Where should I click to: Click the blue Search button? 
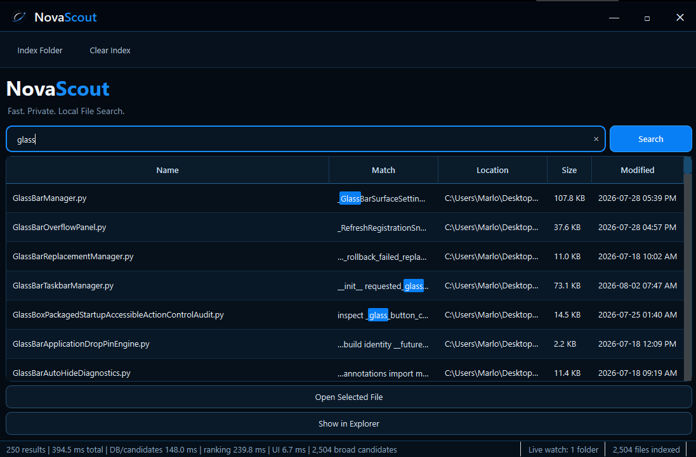[x=651, y=139]
